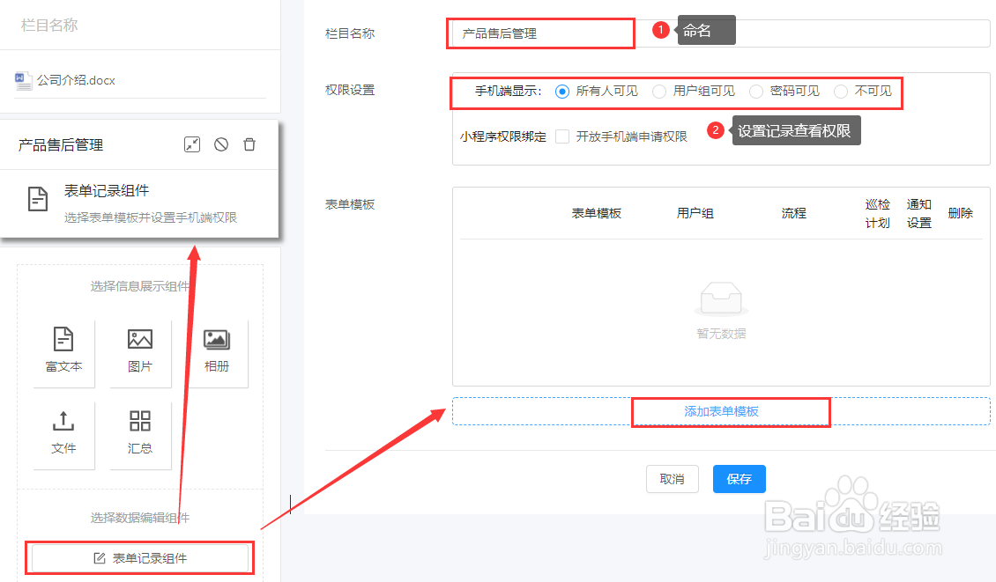Select the 用户组可见 radio button
This screenshot has height=582, width=996.
point(659,92)
